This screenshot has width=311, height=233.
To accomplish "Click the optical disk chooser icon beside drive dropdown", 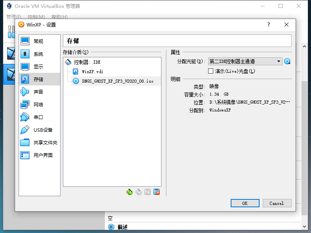I will click(x=287, y=61).
